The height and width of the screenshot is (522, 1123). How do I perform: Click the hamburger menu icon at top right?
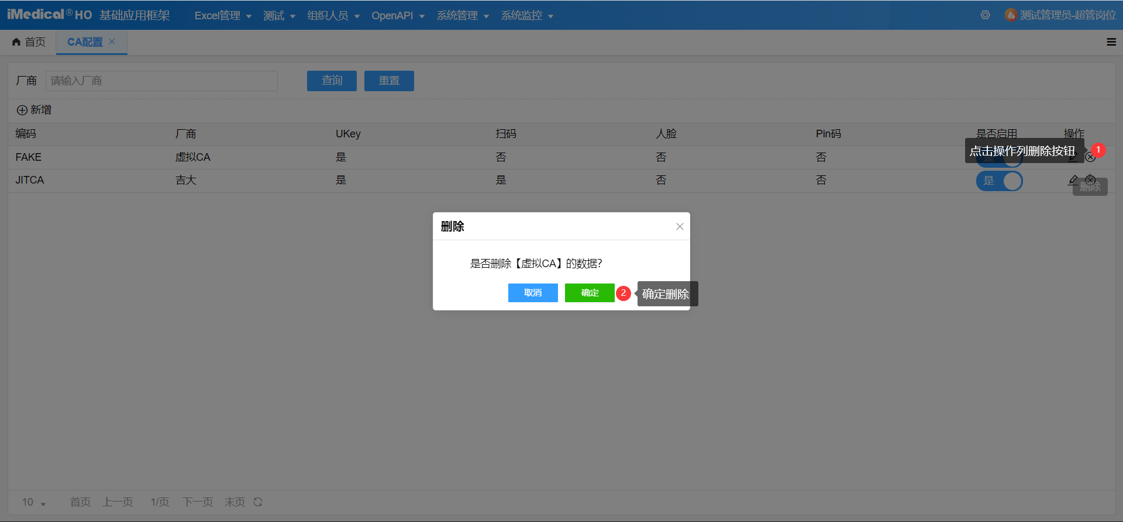1111,42
